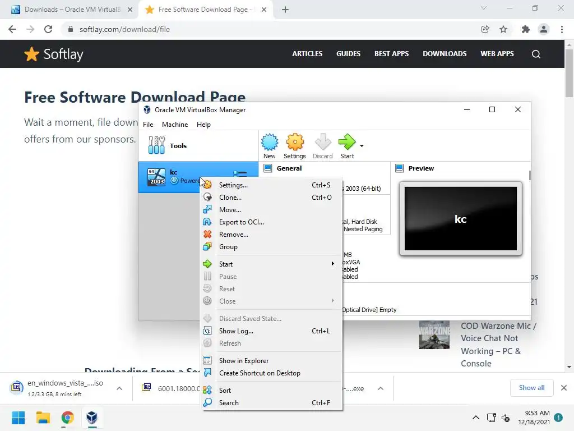Click the Warzone article thumbnail
This screenshot has width=574, height=431.
coord(434,335)
